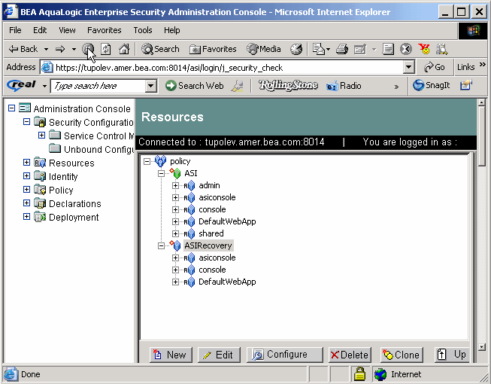Click the Radio toolbar button
The width and height of the screenshot is (491, 384).
[344, 86]
